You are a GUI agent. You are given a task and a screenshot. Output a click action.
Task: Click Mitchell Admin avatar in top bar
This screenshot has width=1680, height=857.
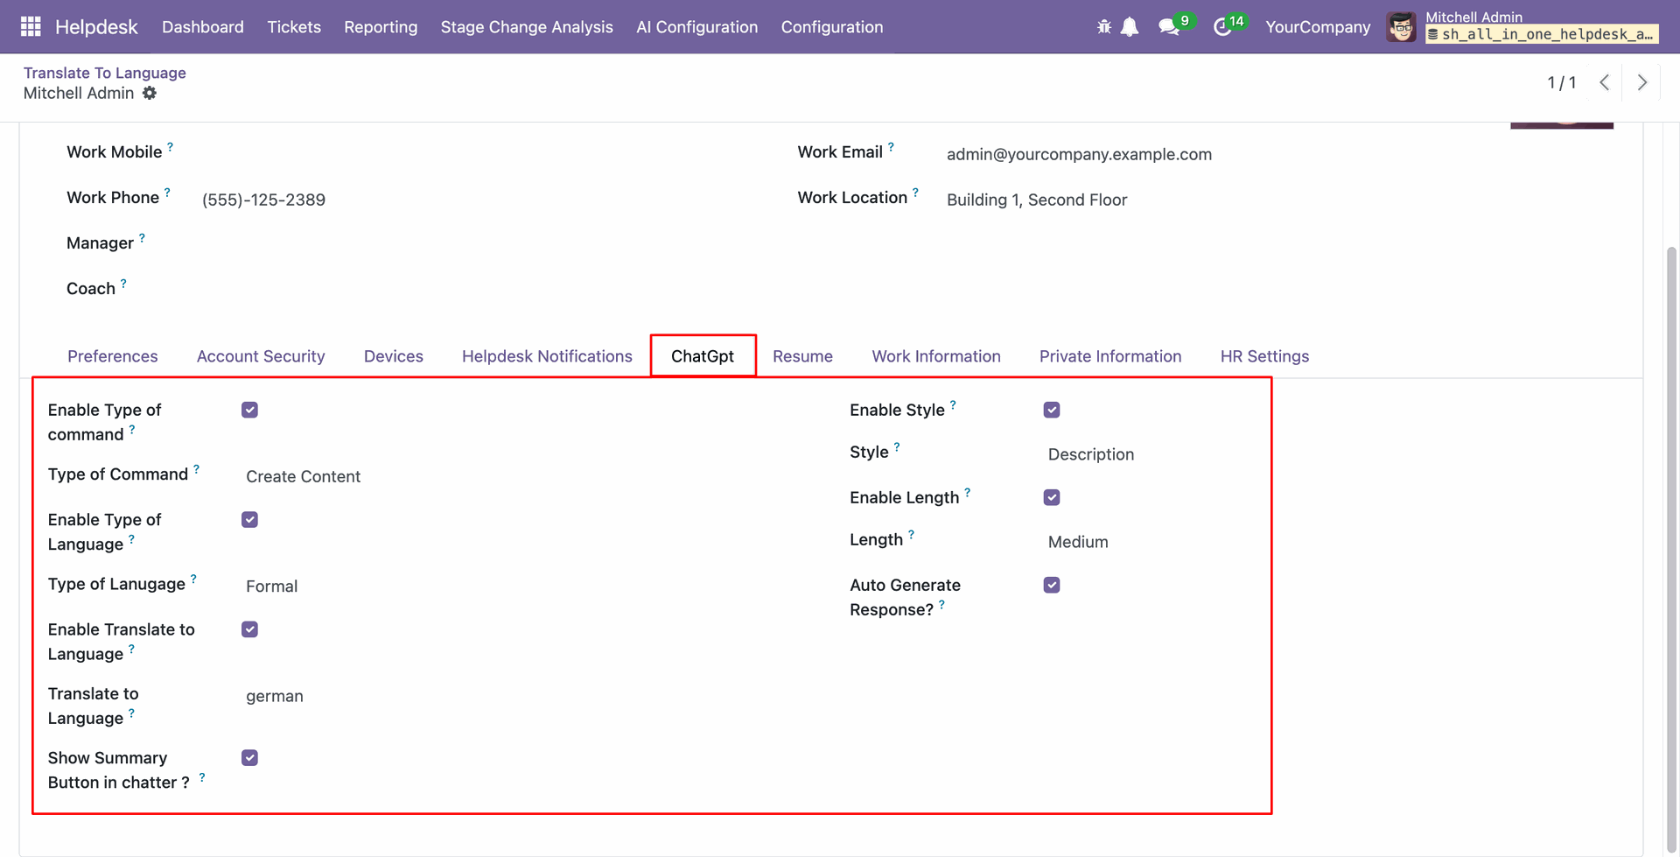[x=1402, y=26]
